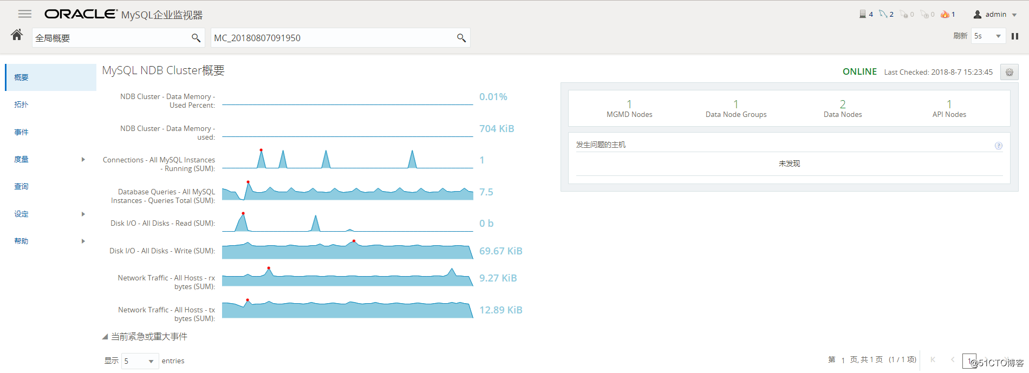Open the Disk I/O Read sparkline graph
The height and width of the screenshot is (373, 1029).
(348, 222)
